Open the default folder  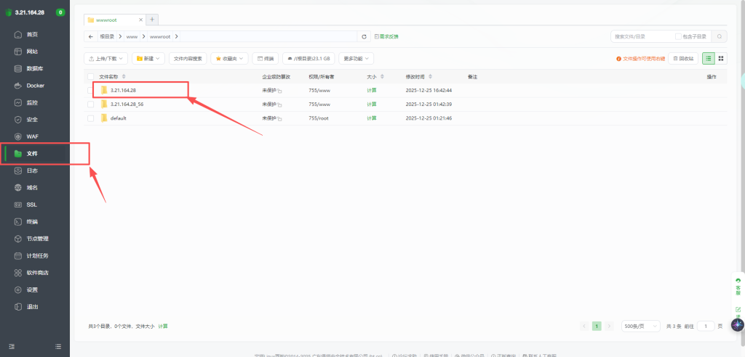click(119, 118)
